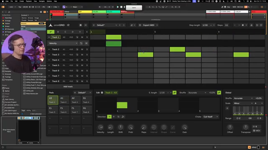Click the lock icon in omniGRID header
268x150 pixels.
(251, 25)
